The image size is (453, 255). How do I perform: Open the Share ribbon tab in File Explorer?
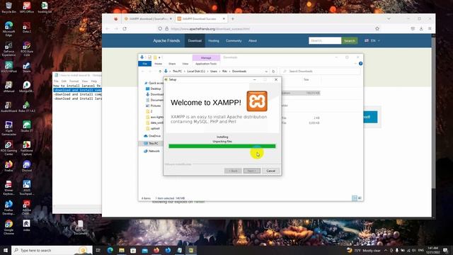172,64
